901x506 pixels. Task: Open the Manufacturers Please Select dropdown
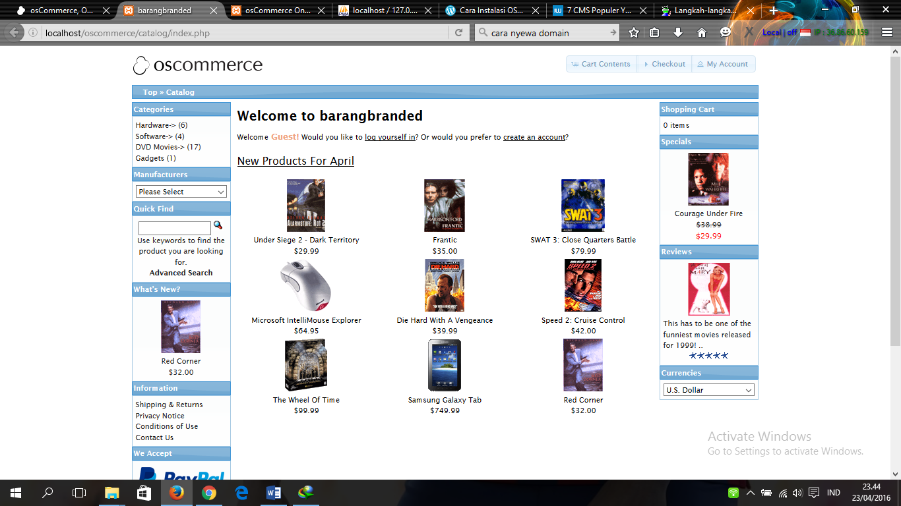181,192
